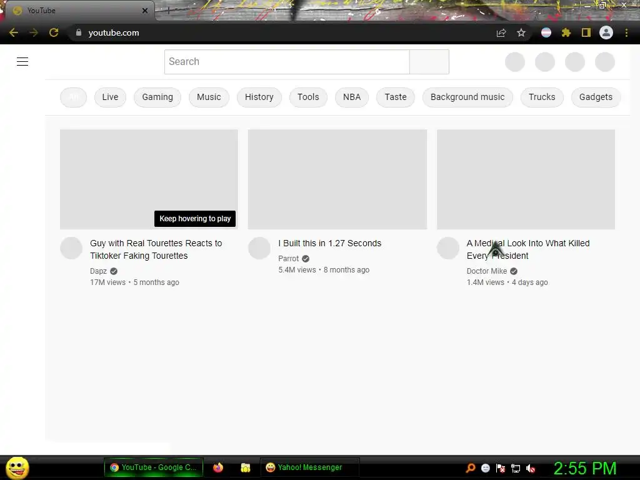This screenshot has height=480, width=640.
Task: Open the Chrome three-dot menu
Action: click(626, 32)
